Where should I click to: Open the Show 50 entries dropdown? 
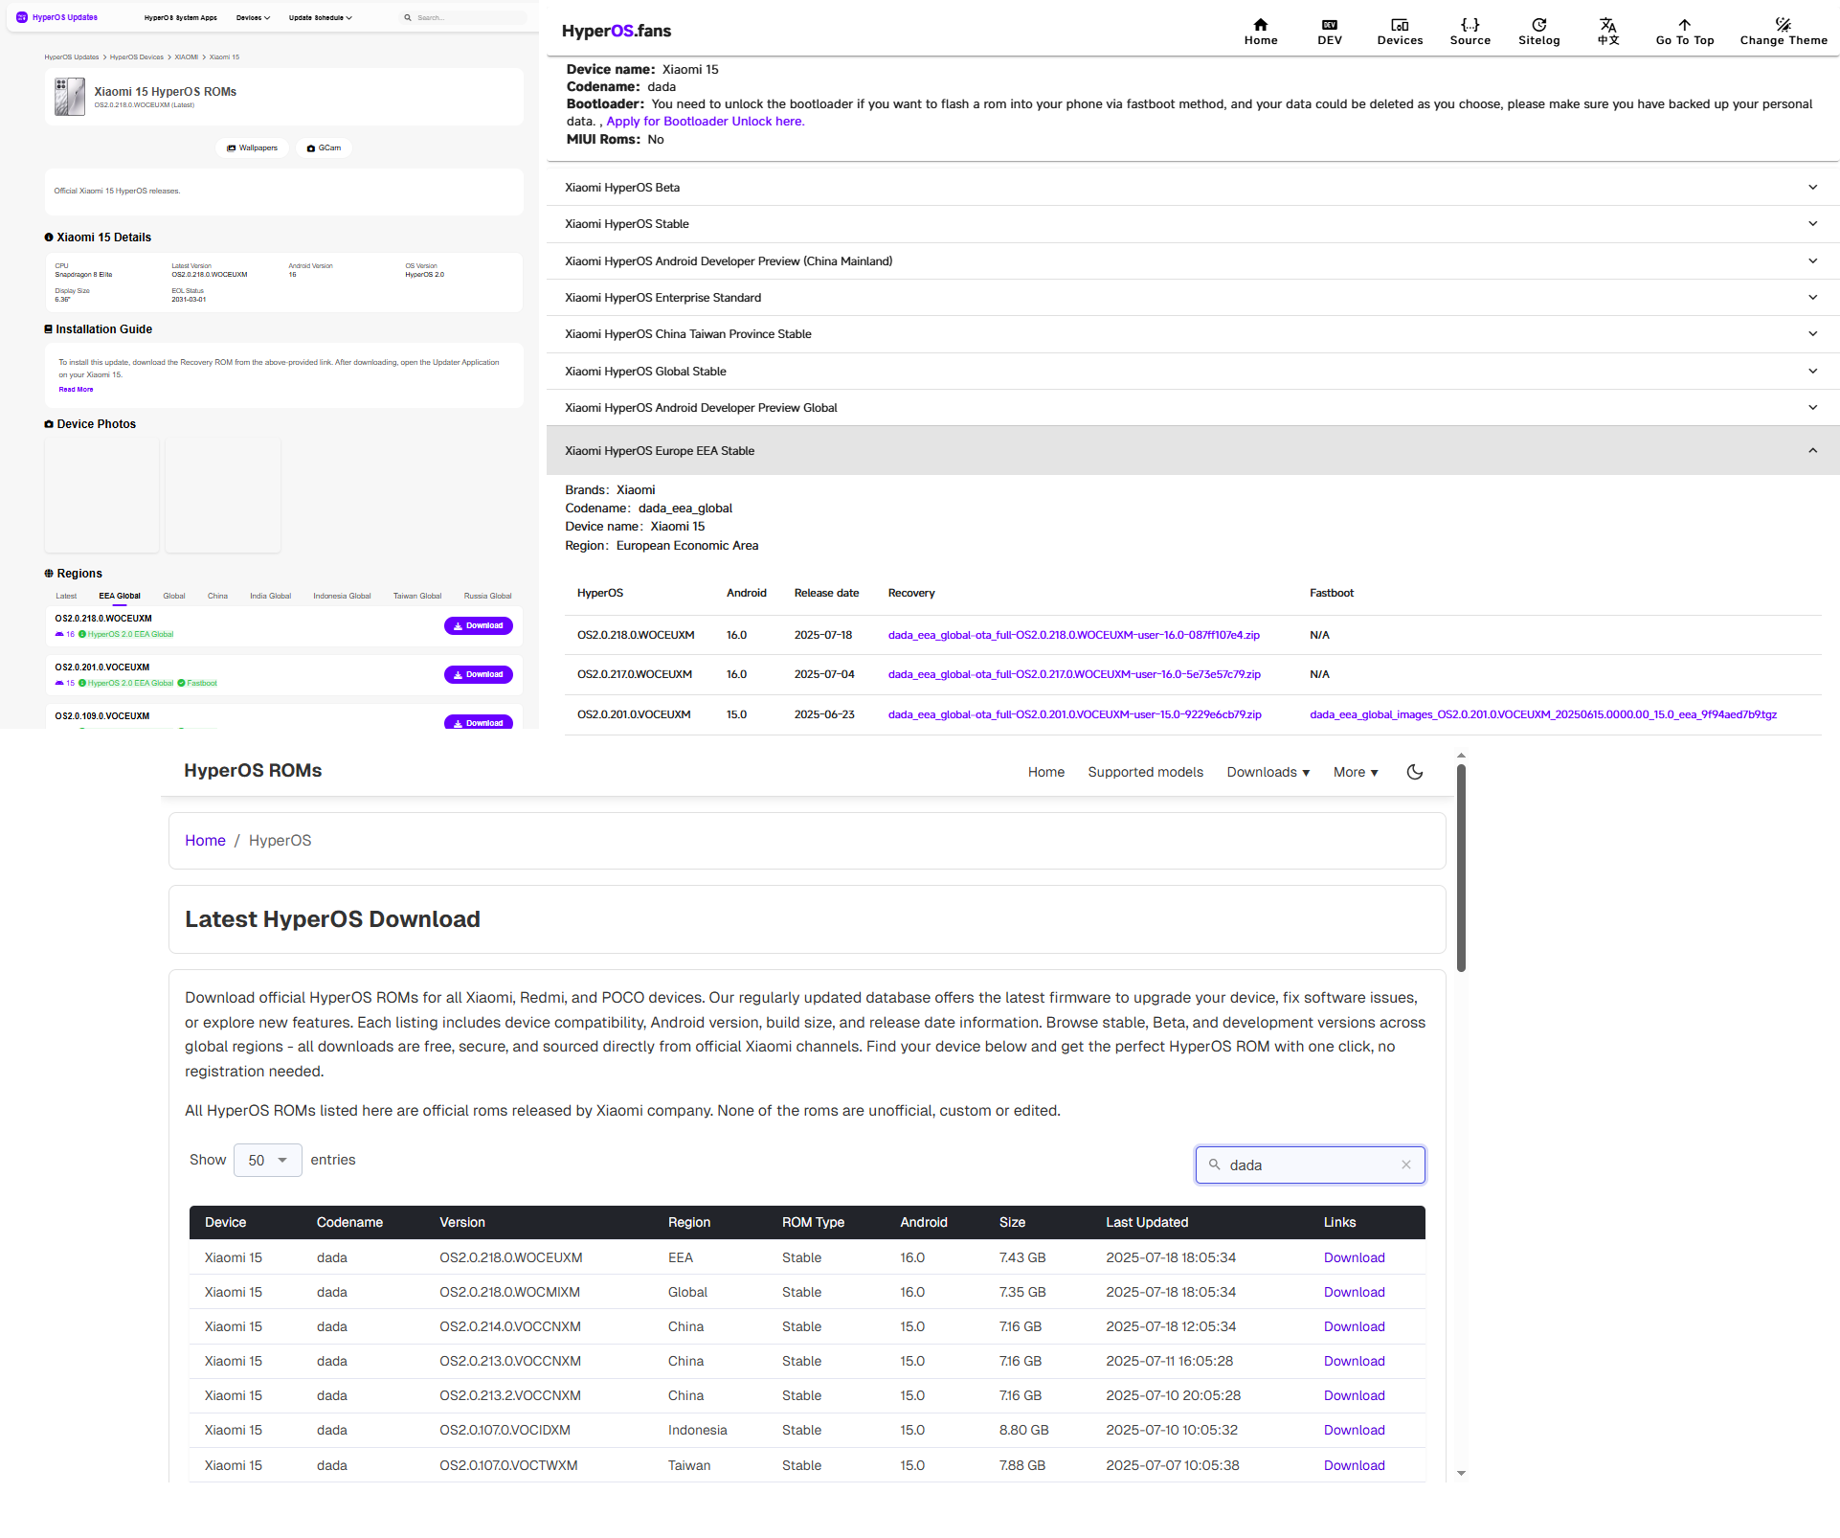click(x=267, y=1160)
